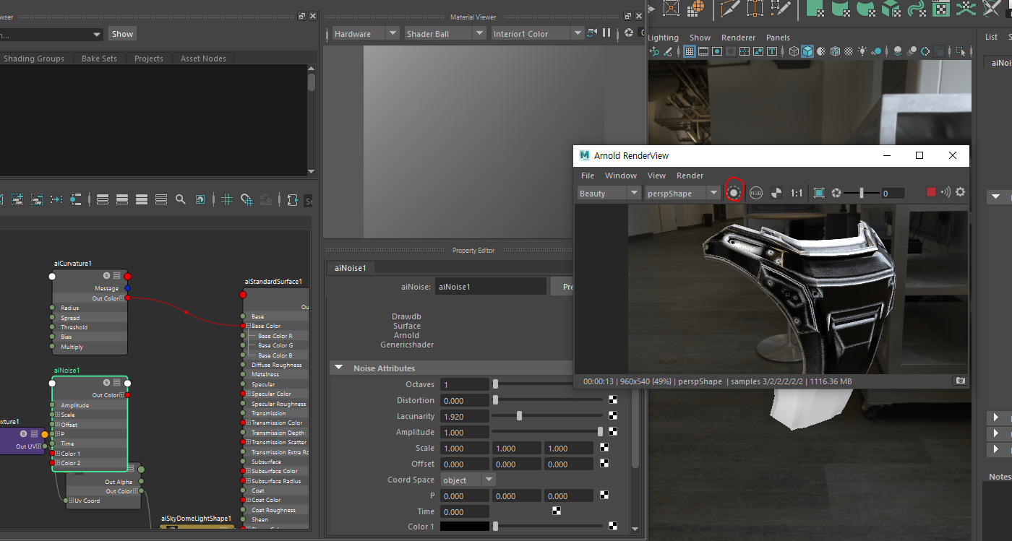
Task: Toggle viewport grid icon in panel toolbar
Action: (690, 51)
